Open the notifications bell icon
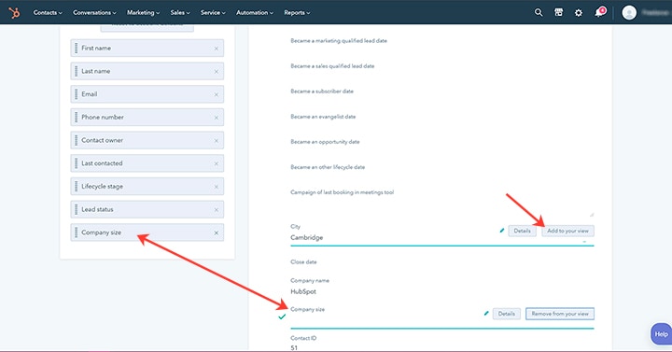Viewport: 672px width, 352px height. [599, 12]
